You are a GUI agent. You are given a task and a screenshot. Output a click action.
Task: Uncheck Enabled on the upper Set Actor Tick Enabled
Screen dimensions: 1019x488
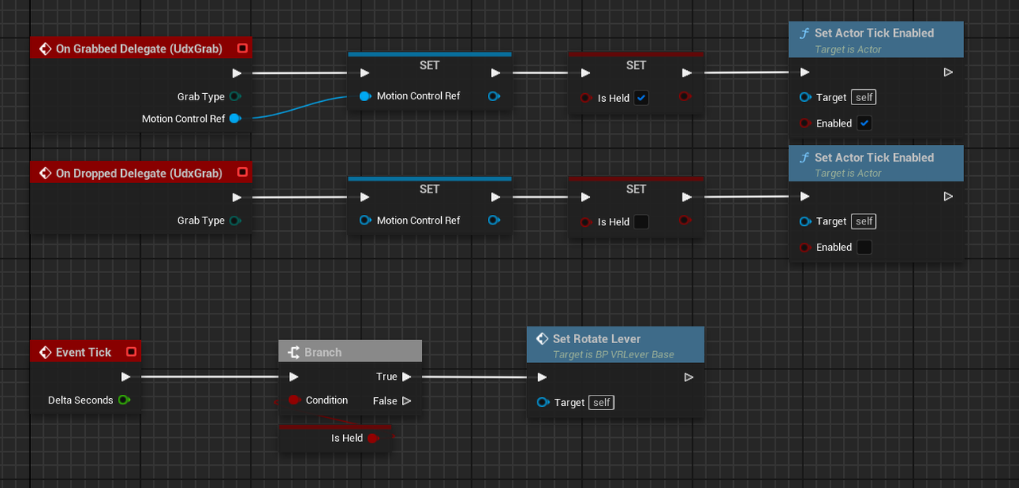tap(865, 123)
